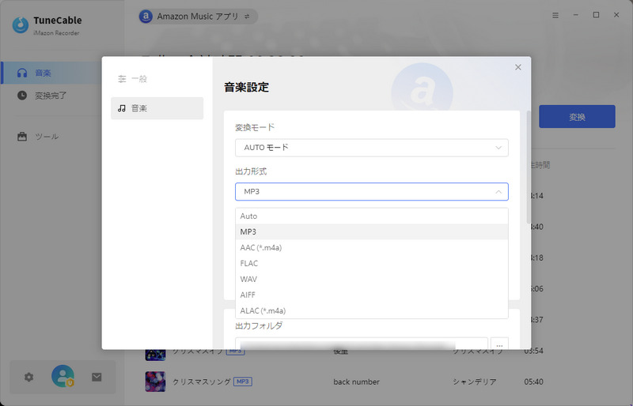
Task: Select the 一般 settings tab
Action: click(157, 79)
